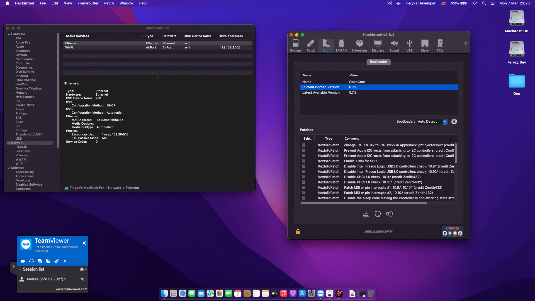Open the Window menu

tap(126, 3)
